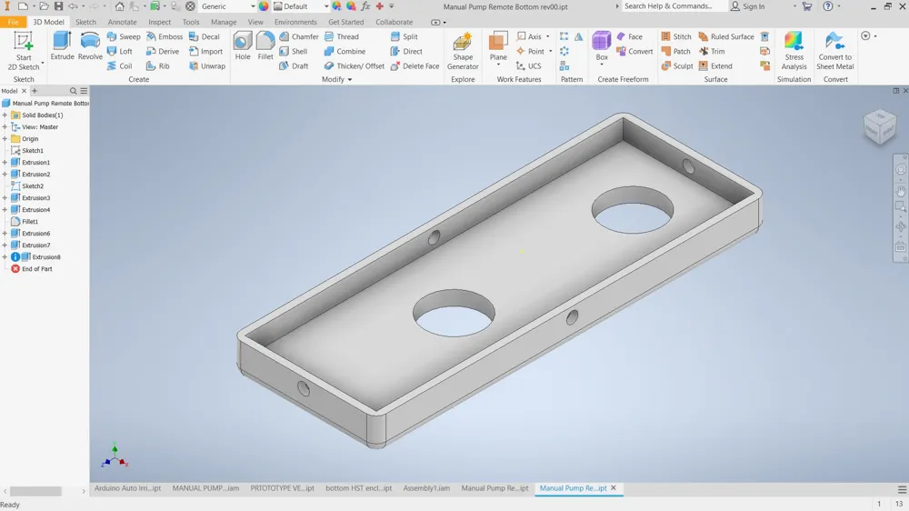
Task: Apply a Fillet
Action: [x=265, y=46]
